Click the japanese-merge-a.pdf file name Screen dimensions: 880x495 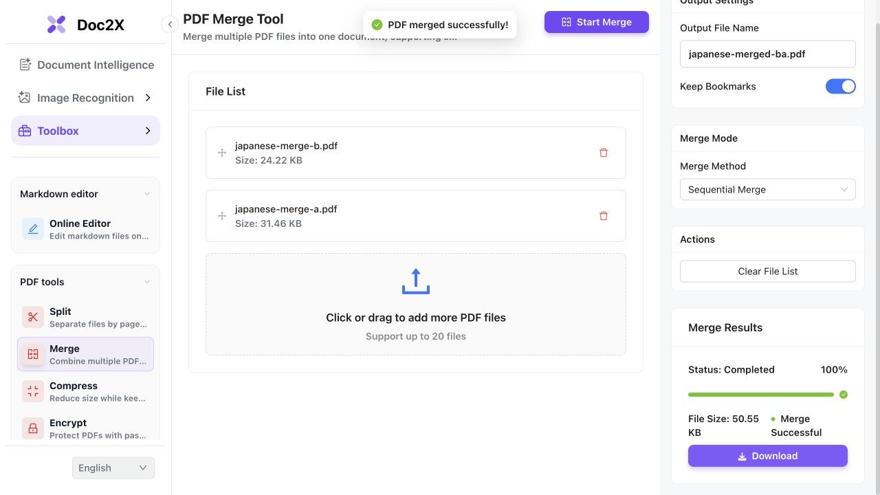pos(286,209)
